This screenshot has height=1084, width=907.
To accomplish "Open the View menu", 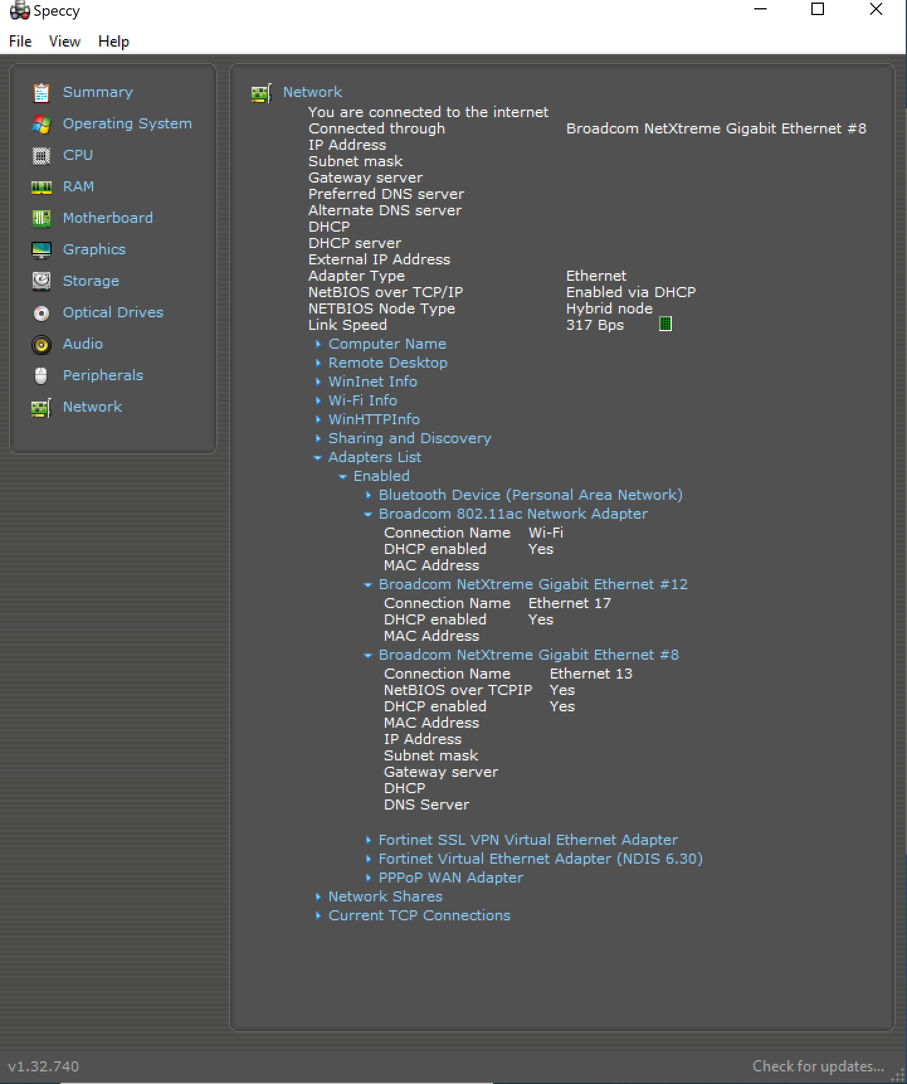I will 64,42.
